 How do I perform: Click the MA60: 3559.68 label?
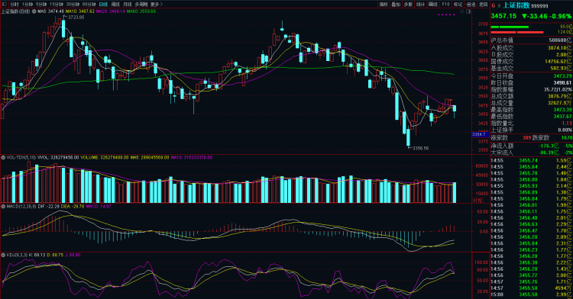141,11
